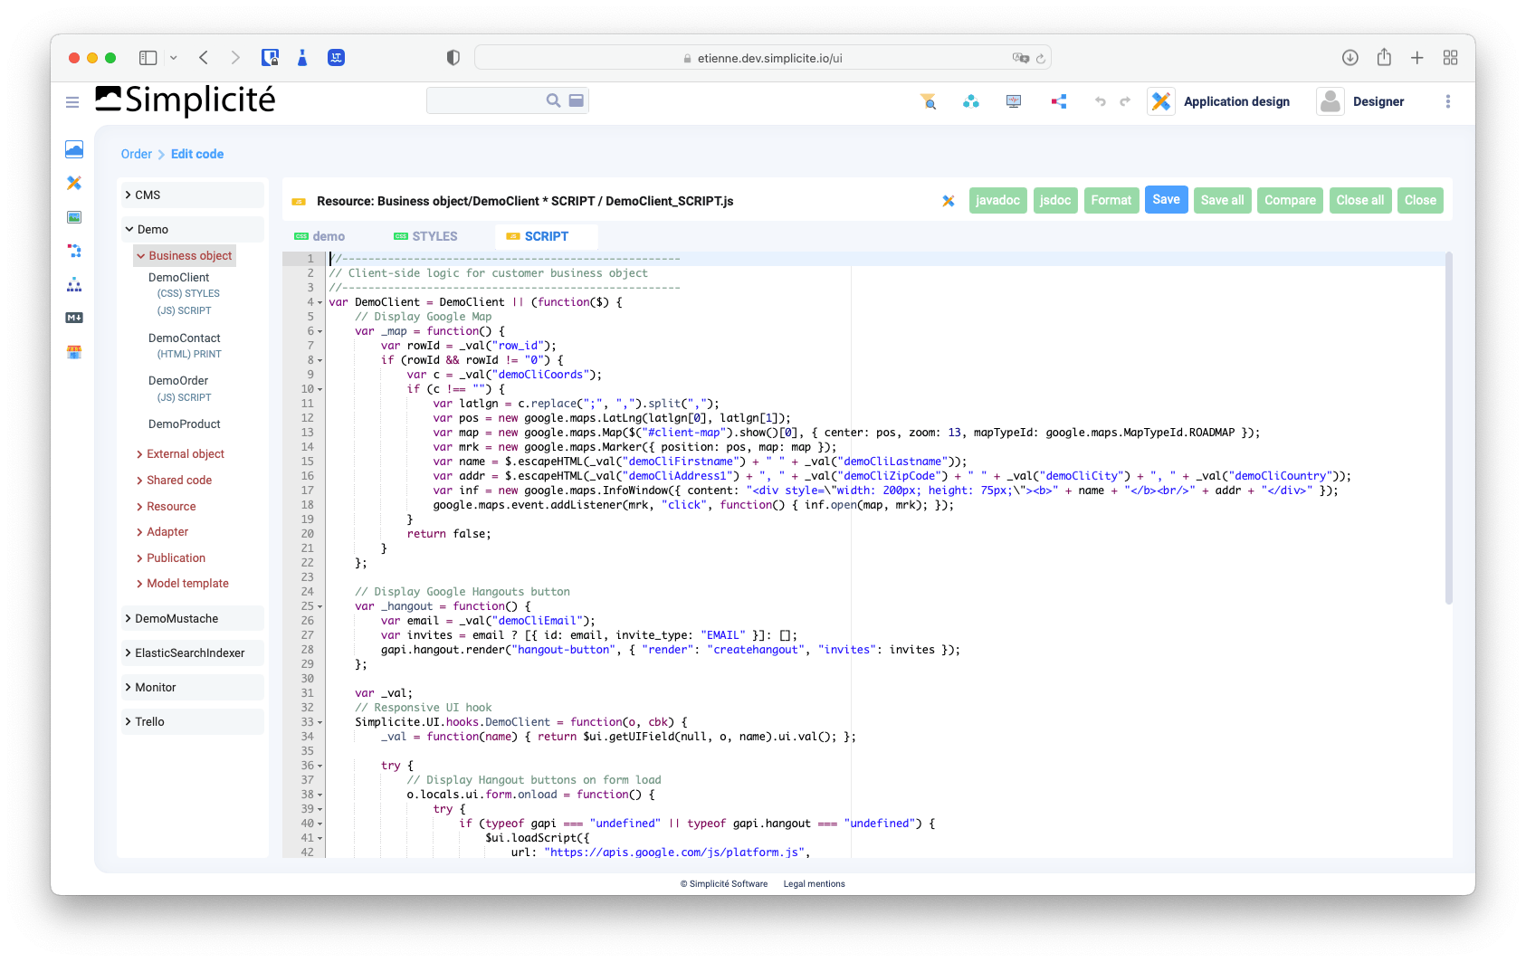Viewport: 1526px width, 962px height.
Task: Click the Safari sidebar toggle icon
Action: tap(148, 58)
